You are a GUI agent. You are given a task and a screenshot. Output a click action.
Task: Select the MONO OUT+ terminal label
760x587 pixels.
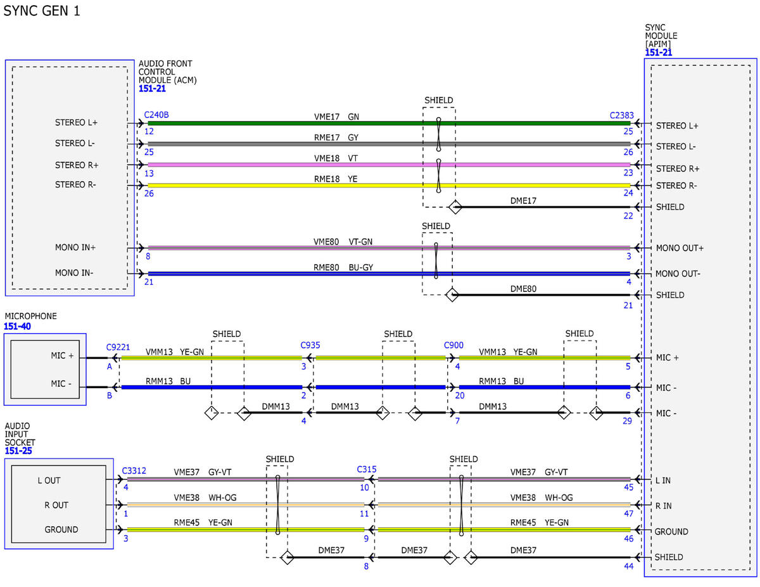click(680, 248)
